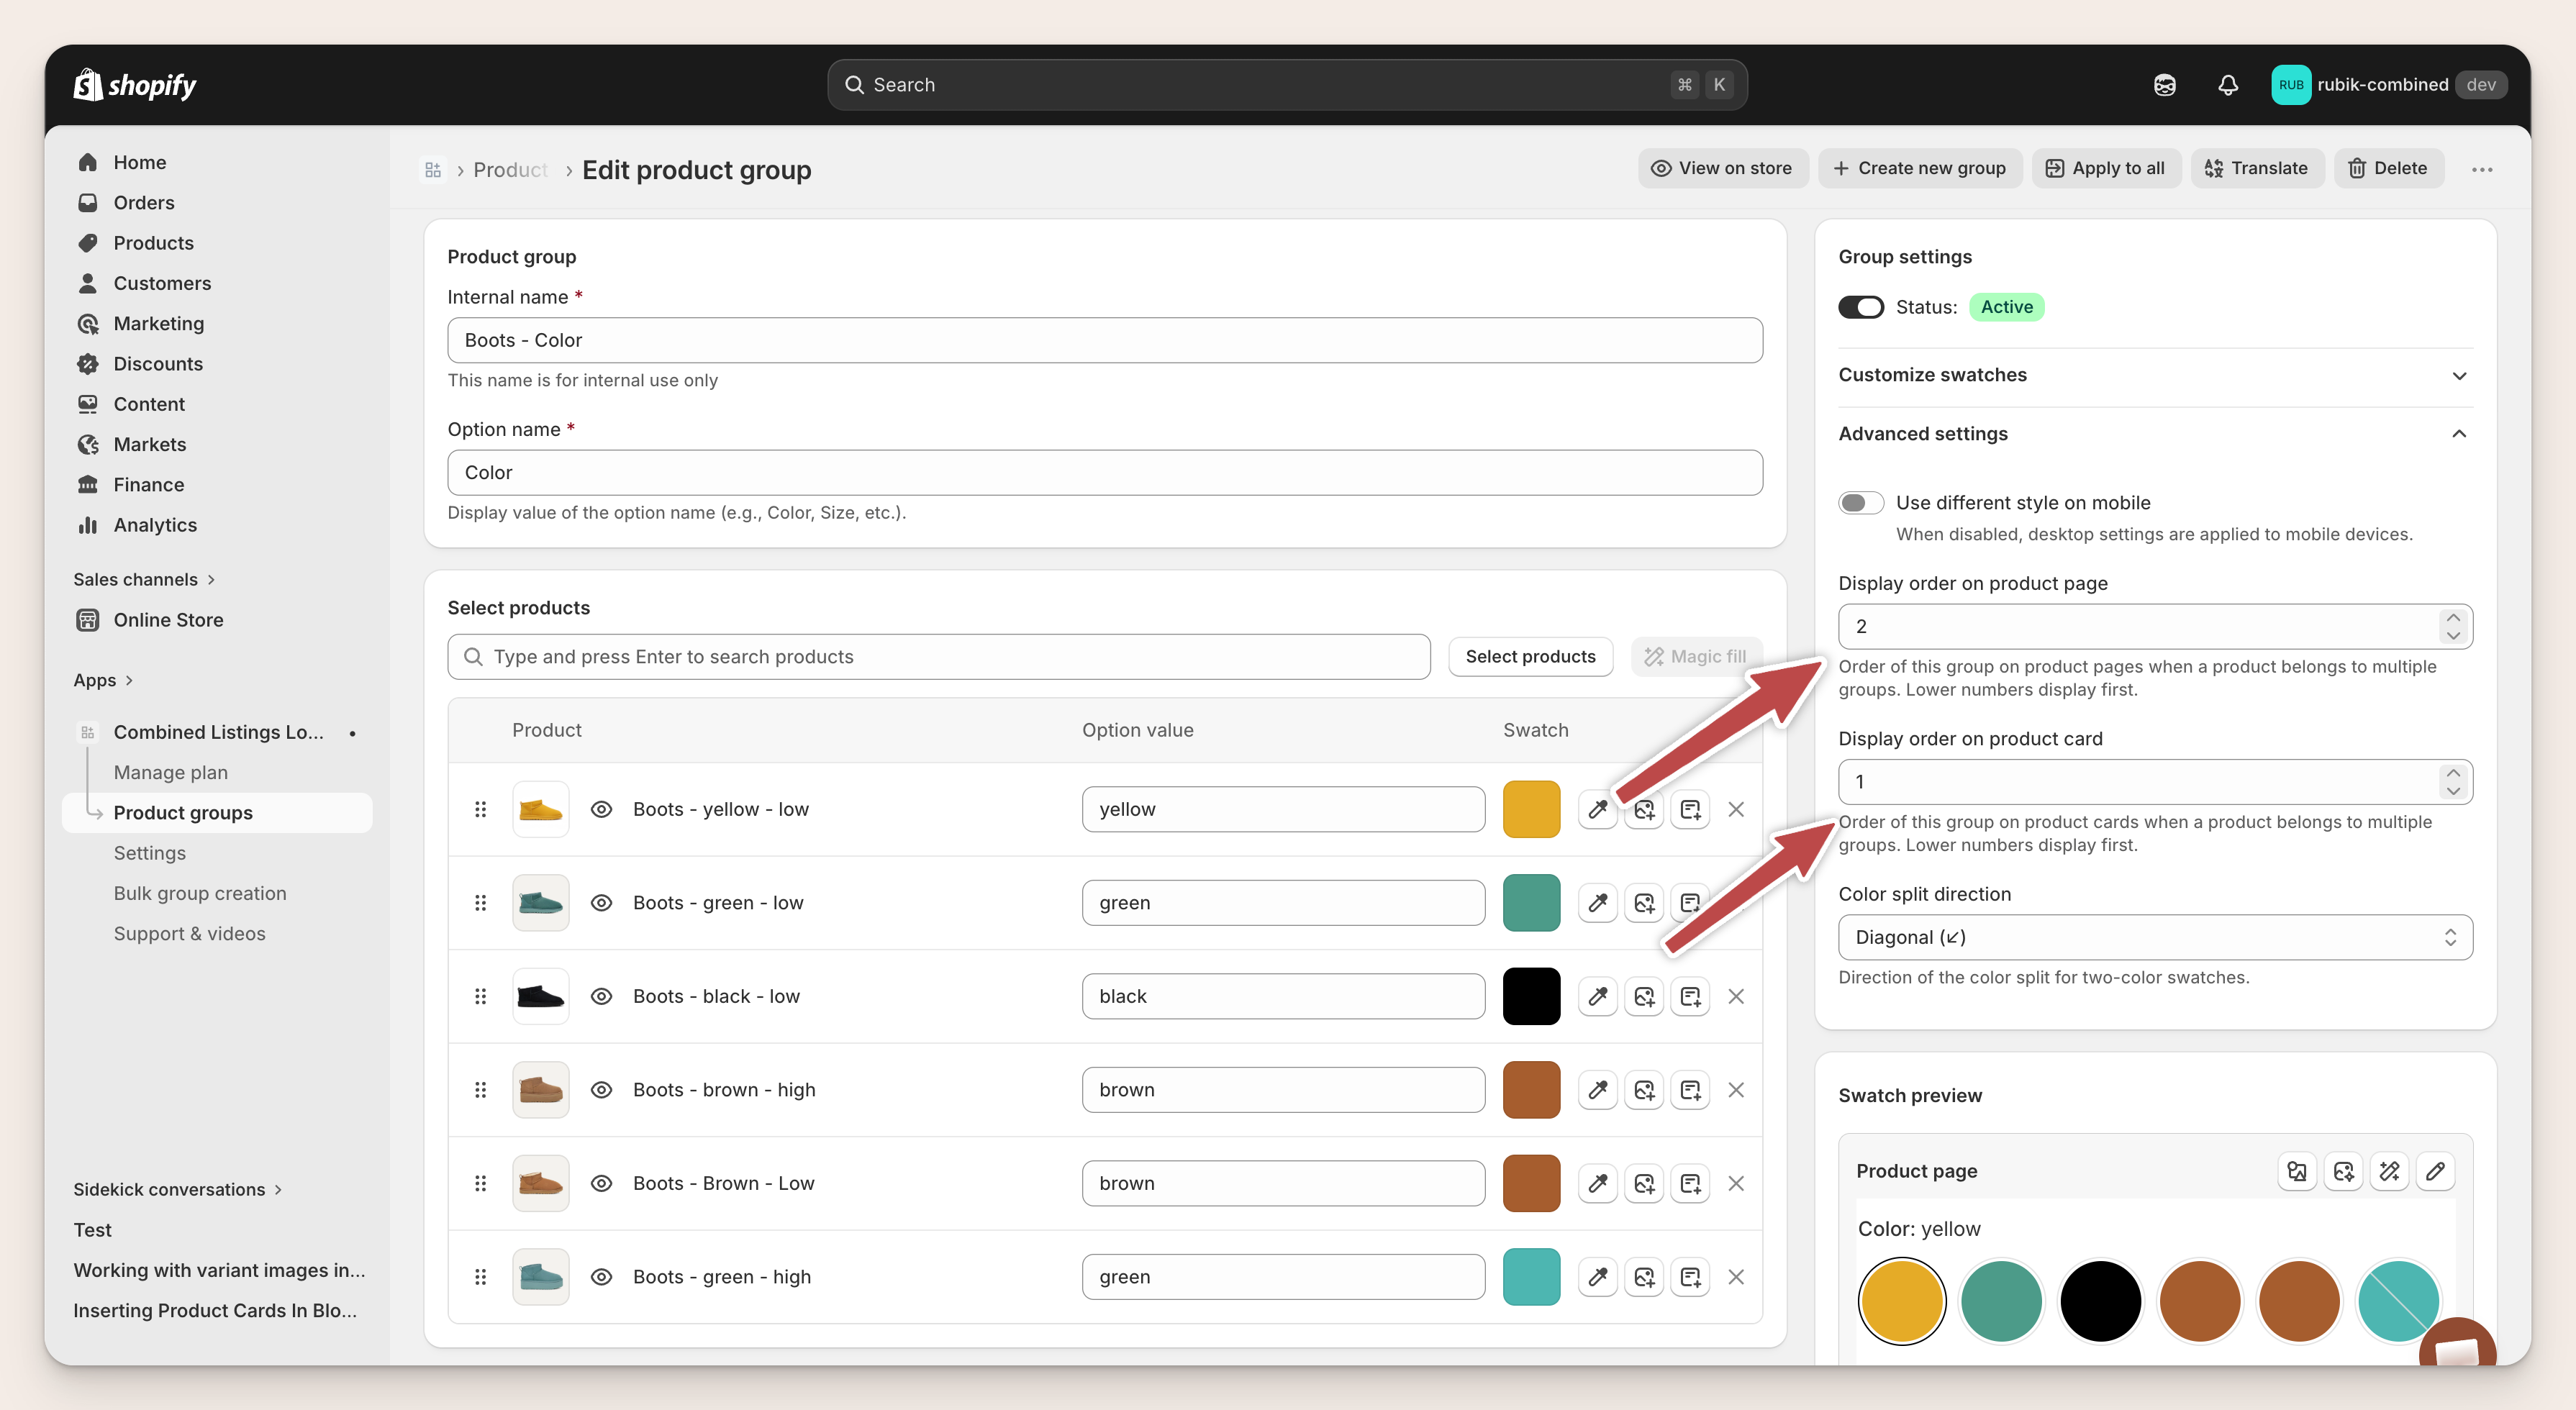Click the Create new group button
This screenshot has width=2576, height=1410.
point(1920,168)
